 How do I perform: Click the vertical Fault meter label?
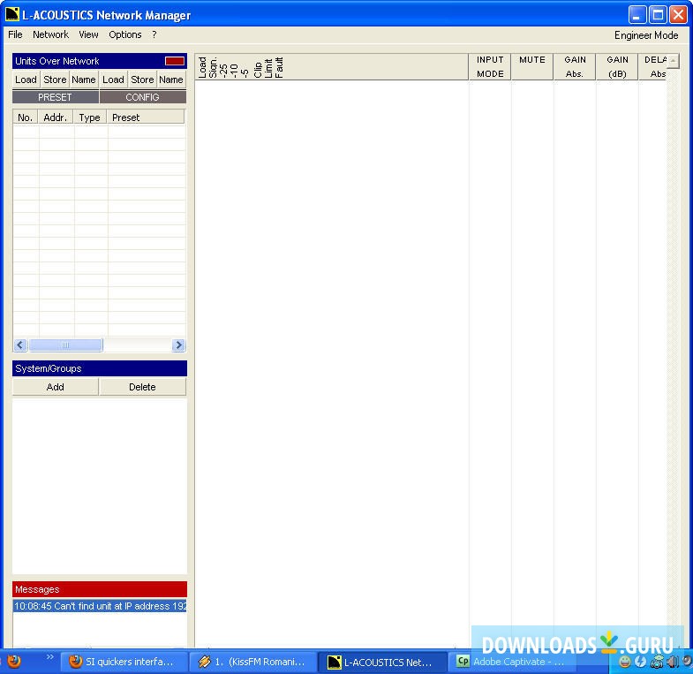click(x=279, y=68)
